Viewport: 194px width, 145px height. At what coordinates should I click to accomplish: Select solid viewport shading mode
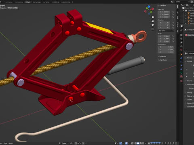tap(138, 143)
